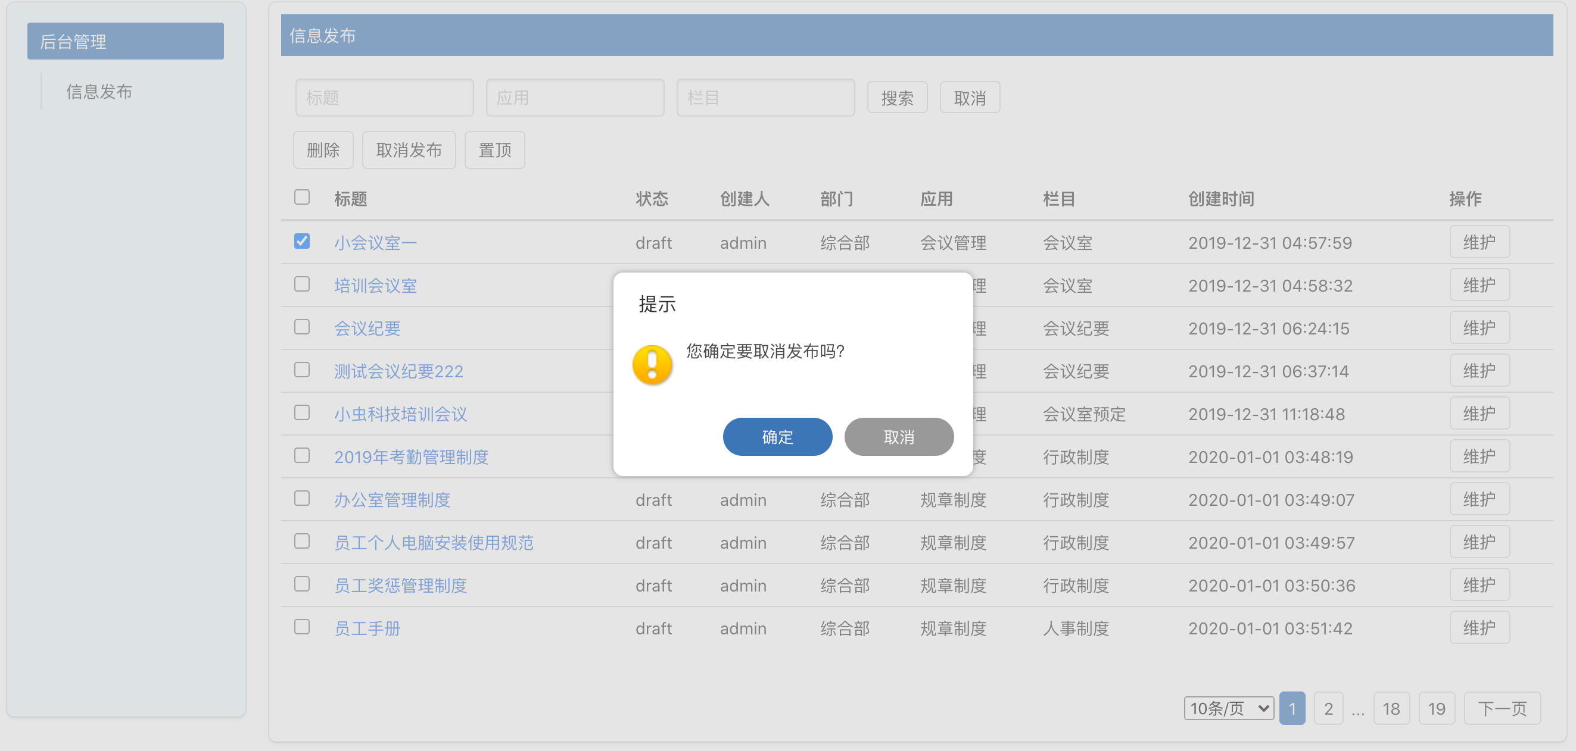Screen dimensions: 1576x751
Task: Go to page 2 in pagination
Action: pos(1328,708)
